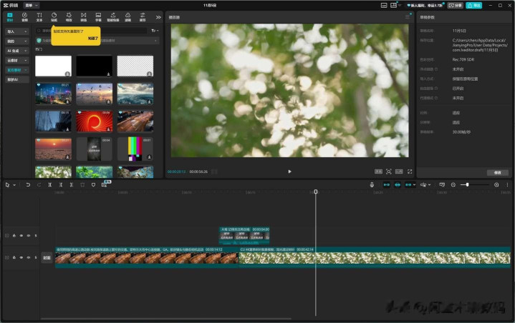The width and height of the screenshot is (515, 323).
Task: Toggle the lock on the main video track
Action: pyautogui.click(x=14, y=257)
